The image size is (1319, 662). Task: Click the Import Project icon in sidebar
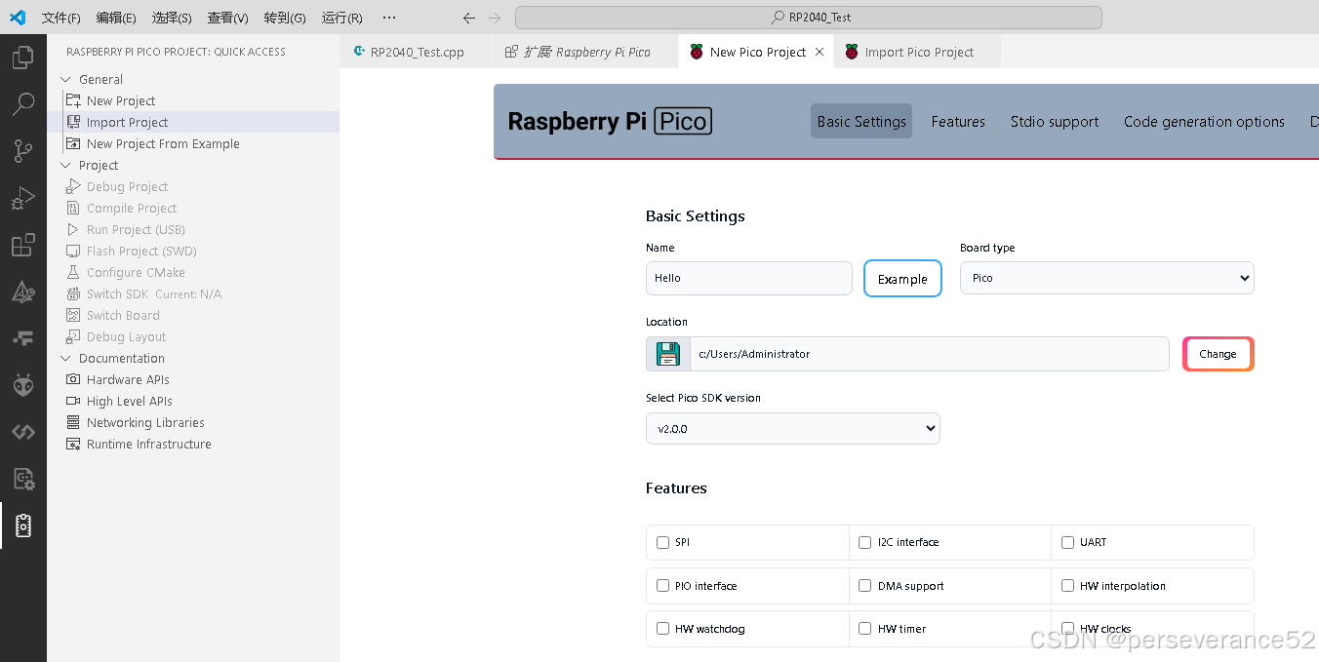click(73, 122)
